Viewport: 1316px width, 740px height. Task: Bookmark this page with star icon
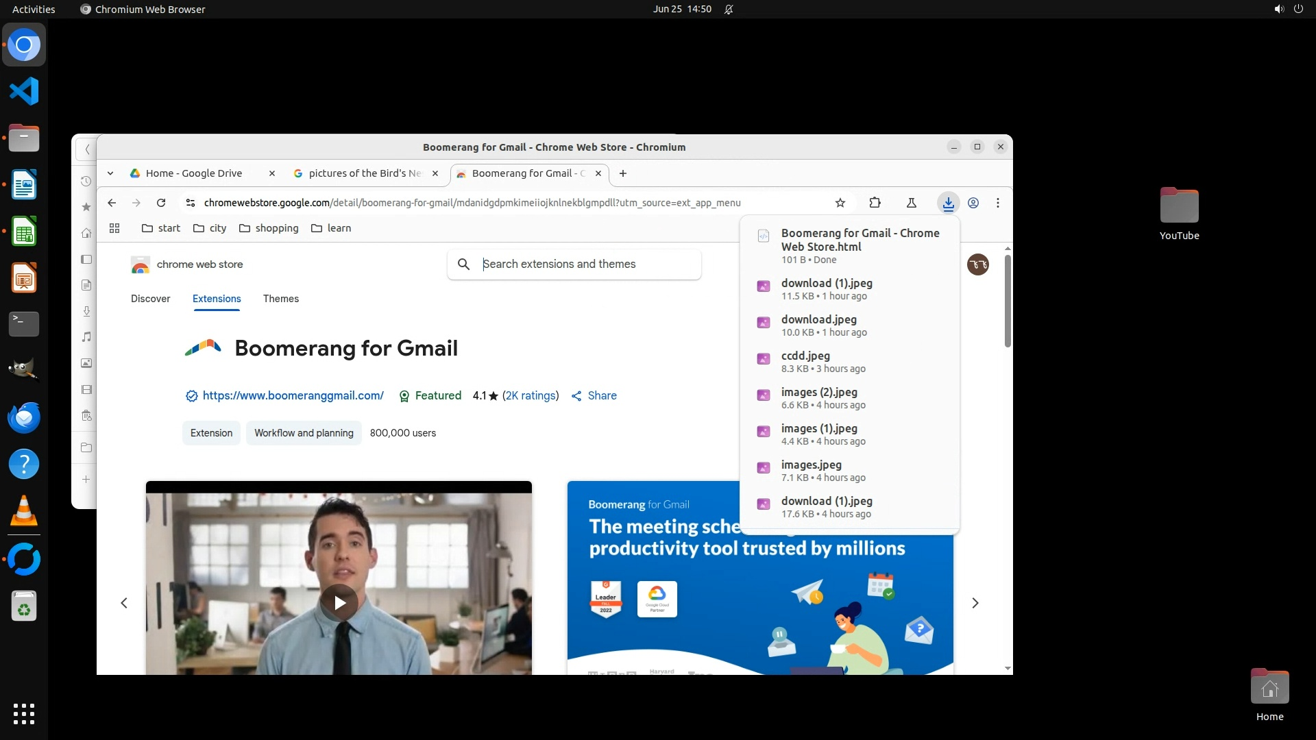(x=840, y=203)
